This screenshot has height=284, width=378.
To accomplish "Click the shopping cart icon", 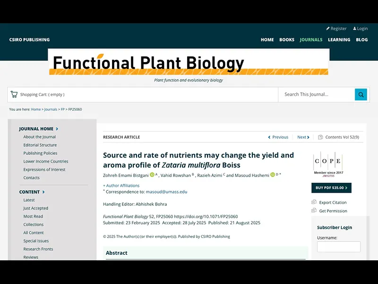I will pos(14,95).
